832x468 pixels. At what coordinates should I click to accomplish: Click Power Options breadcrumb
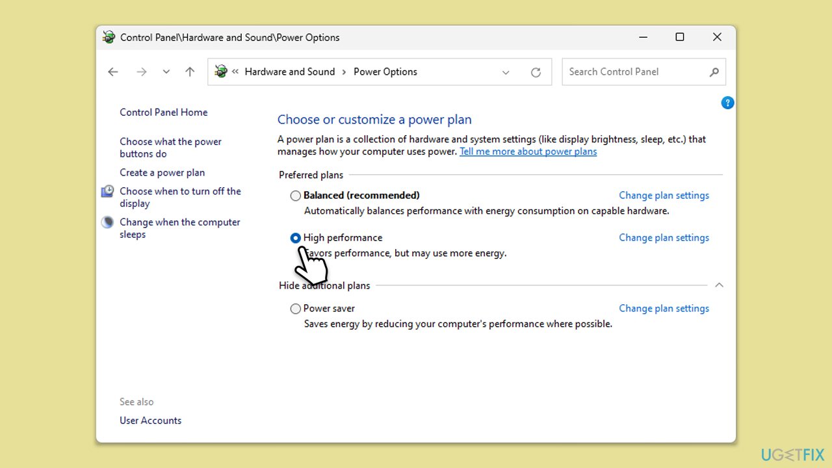[x=385, y=71]
